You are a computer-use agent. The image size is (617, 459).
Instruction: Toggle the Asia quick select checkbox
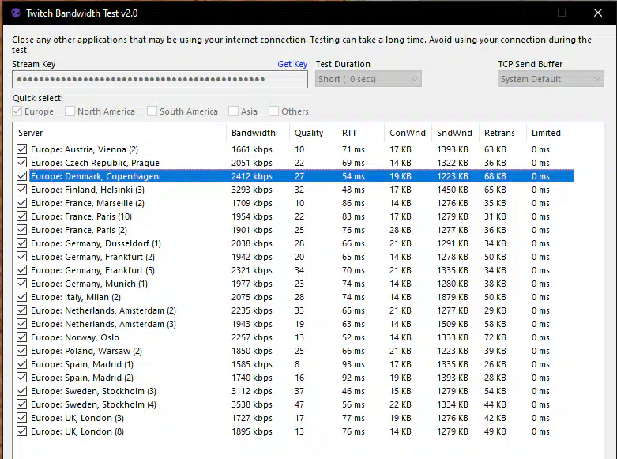tap(233, 111)
